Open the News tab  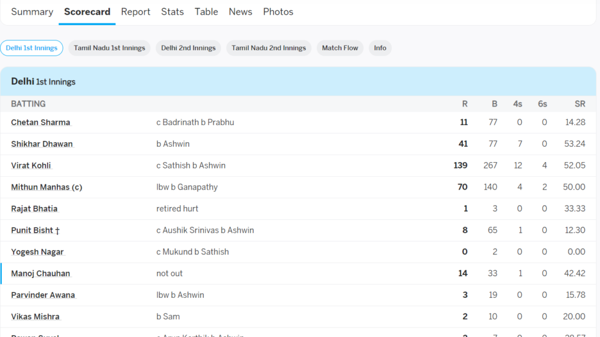click(x=240, y=12)
